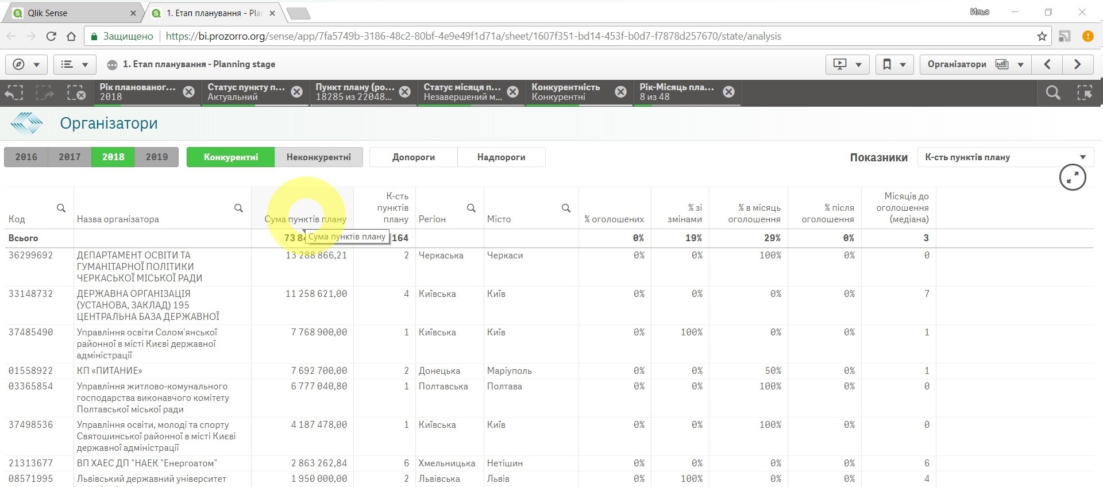Click the browser address bar URL
The height and width of the screenshot is (487, 1103).
[x=473, y=36]
